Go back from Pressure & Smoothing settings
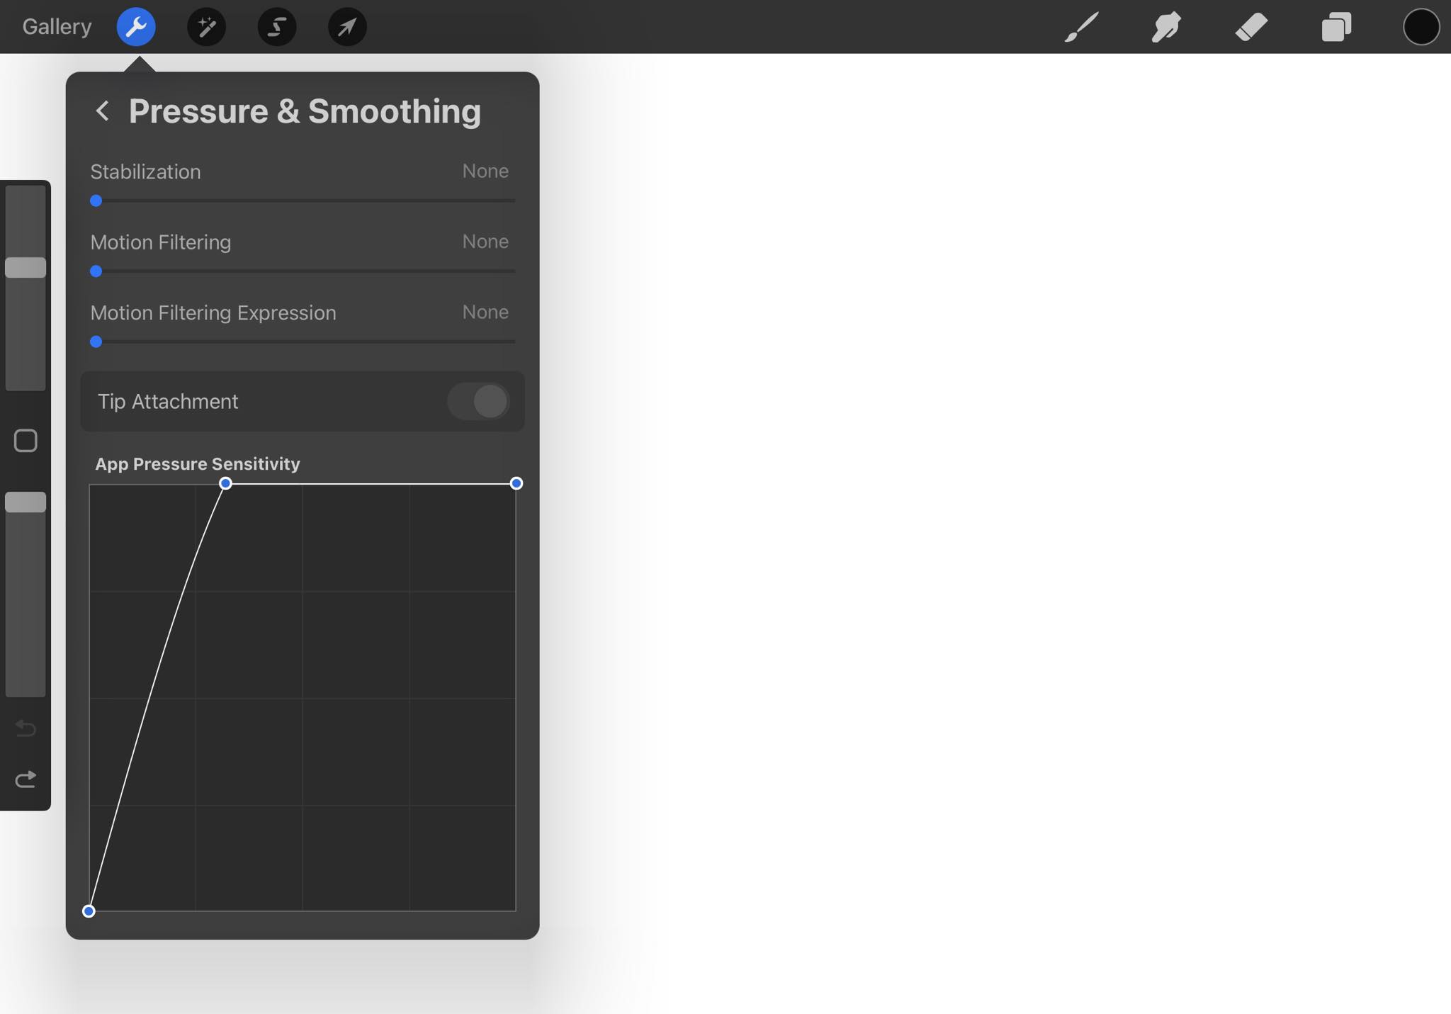This screenshot has width=1451, height=1014. pos(102,111)
